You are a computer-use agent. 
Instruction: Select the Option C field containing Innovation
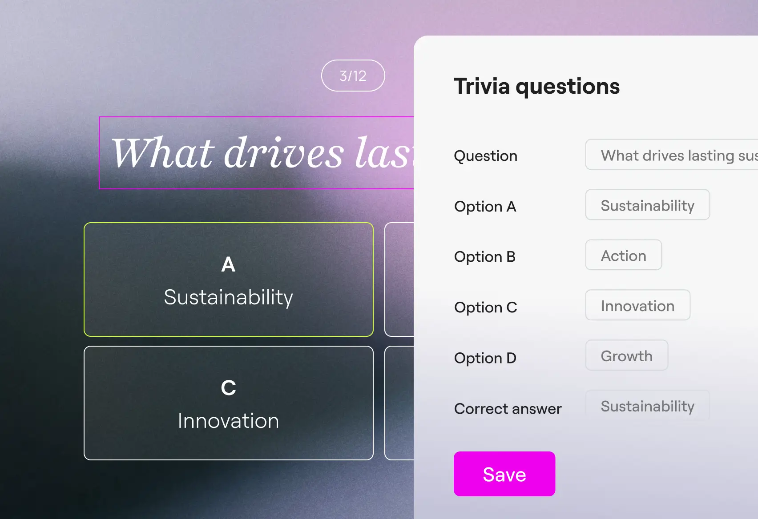pyautogui.click(x=637, y=305)
